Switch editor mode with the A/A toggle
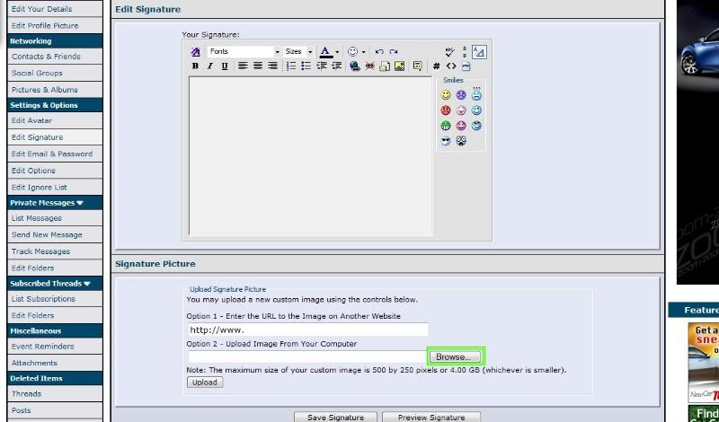 (479, 52)
